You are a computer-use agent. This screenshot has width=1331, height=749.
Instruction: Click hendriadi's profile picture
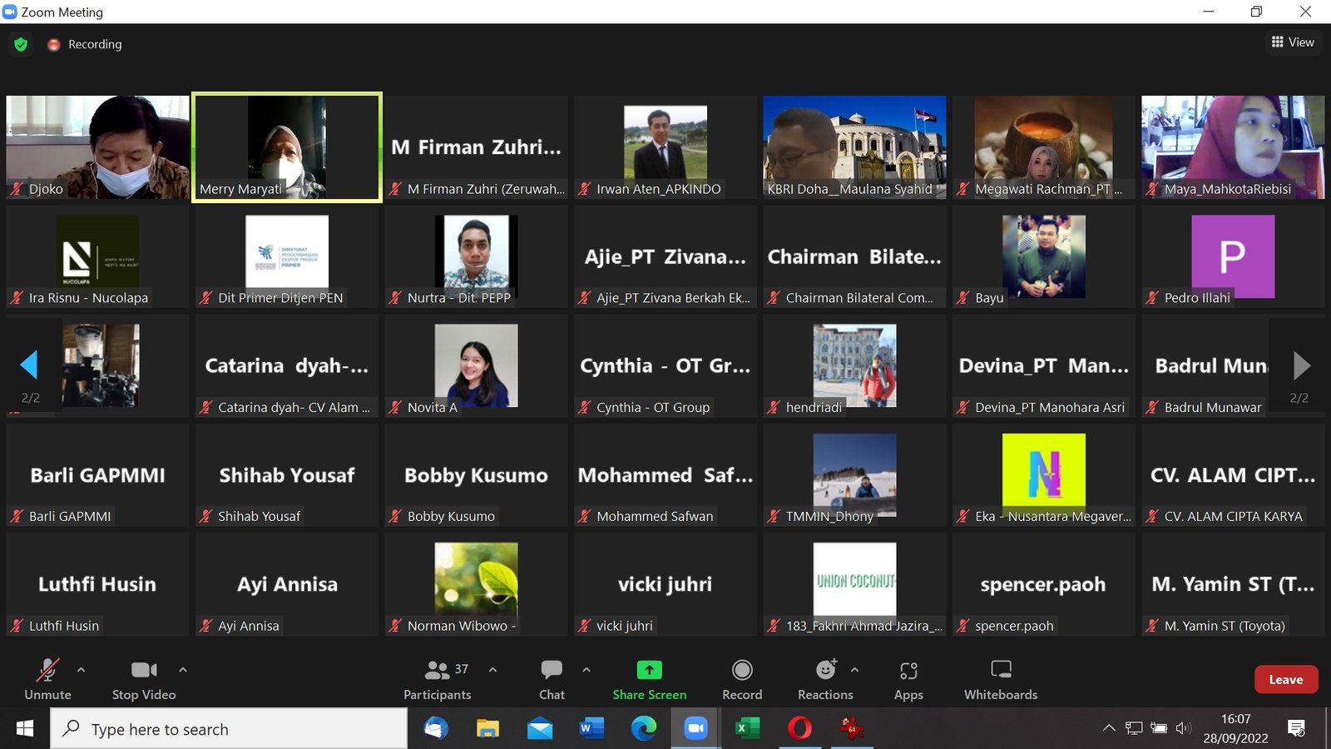[x=854, y=365]
